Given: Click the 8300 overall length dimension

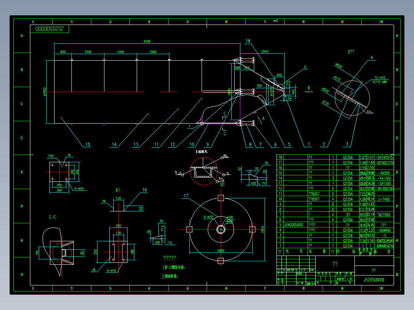Looking at the screenshot, I should coord(147,41).
